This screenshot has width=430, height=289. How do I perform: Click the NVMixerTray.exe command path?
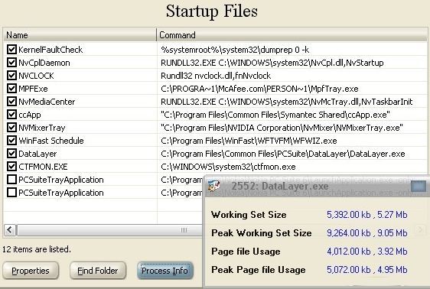(282, 128)
